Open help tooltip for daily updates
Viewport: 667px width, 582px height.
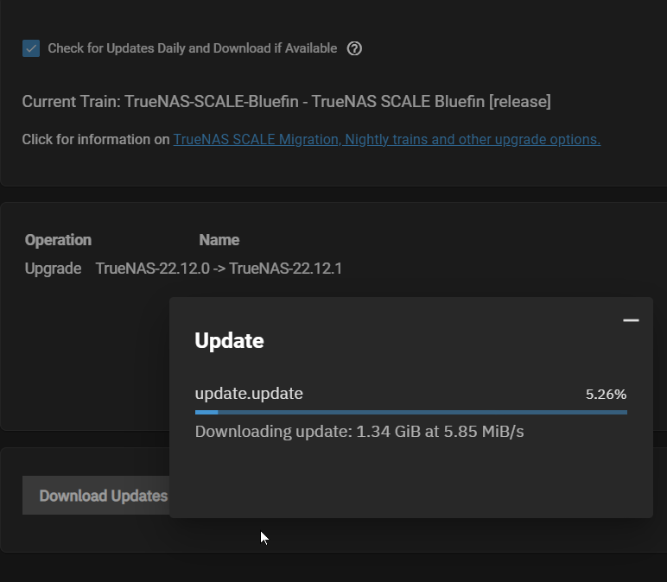pyautogui.click(x=354, y=48)
